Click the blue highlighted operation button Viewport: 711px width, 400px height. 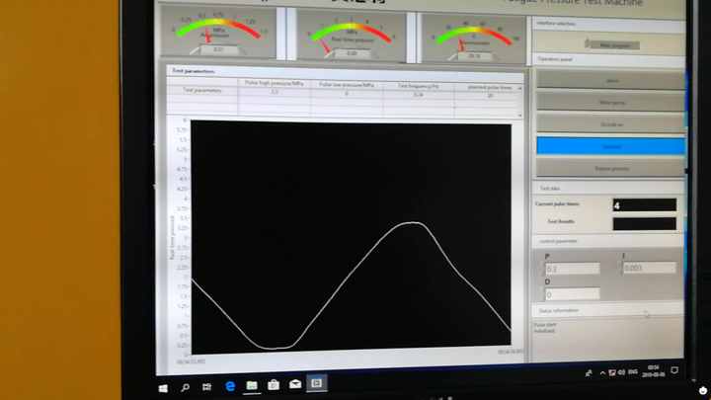(x=611, y=146)
